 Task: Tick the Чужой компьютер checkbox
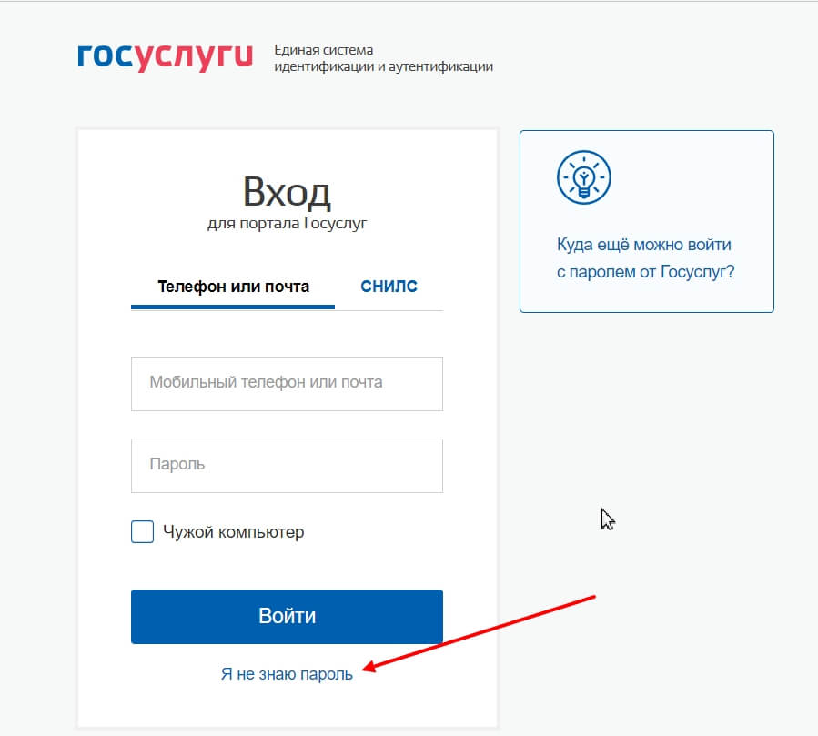click(x=143, y=531)
